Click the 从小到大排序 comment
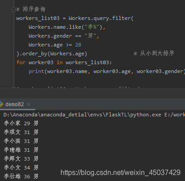Viewport: 185px width, 181px height. [154, 53]
